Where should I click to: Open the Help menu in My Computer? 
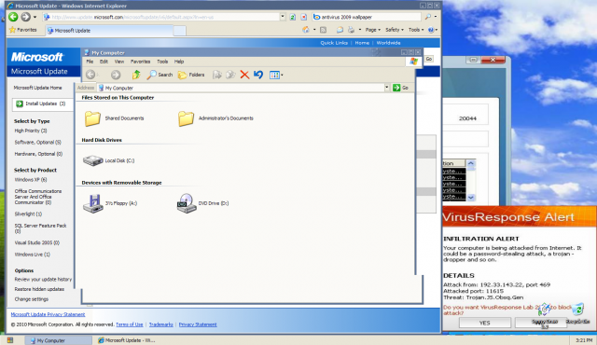point(179,62)
